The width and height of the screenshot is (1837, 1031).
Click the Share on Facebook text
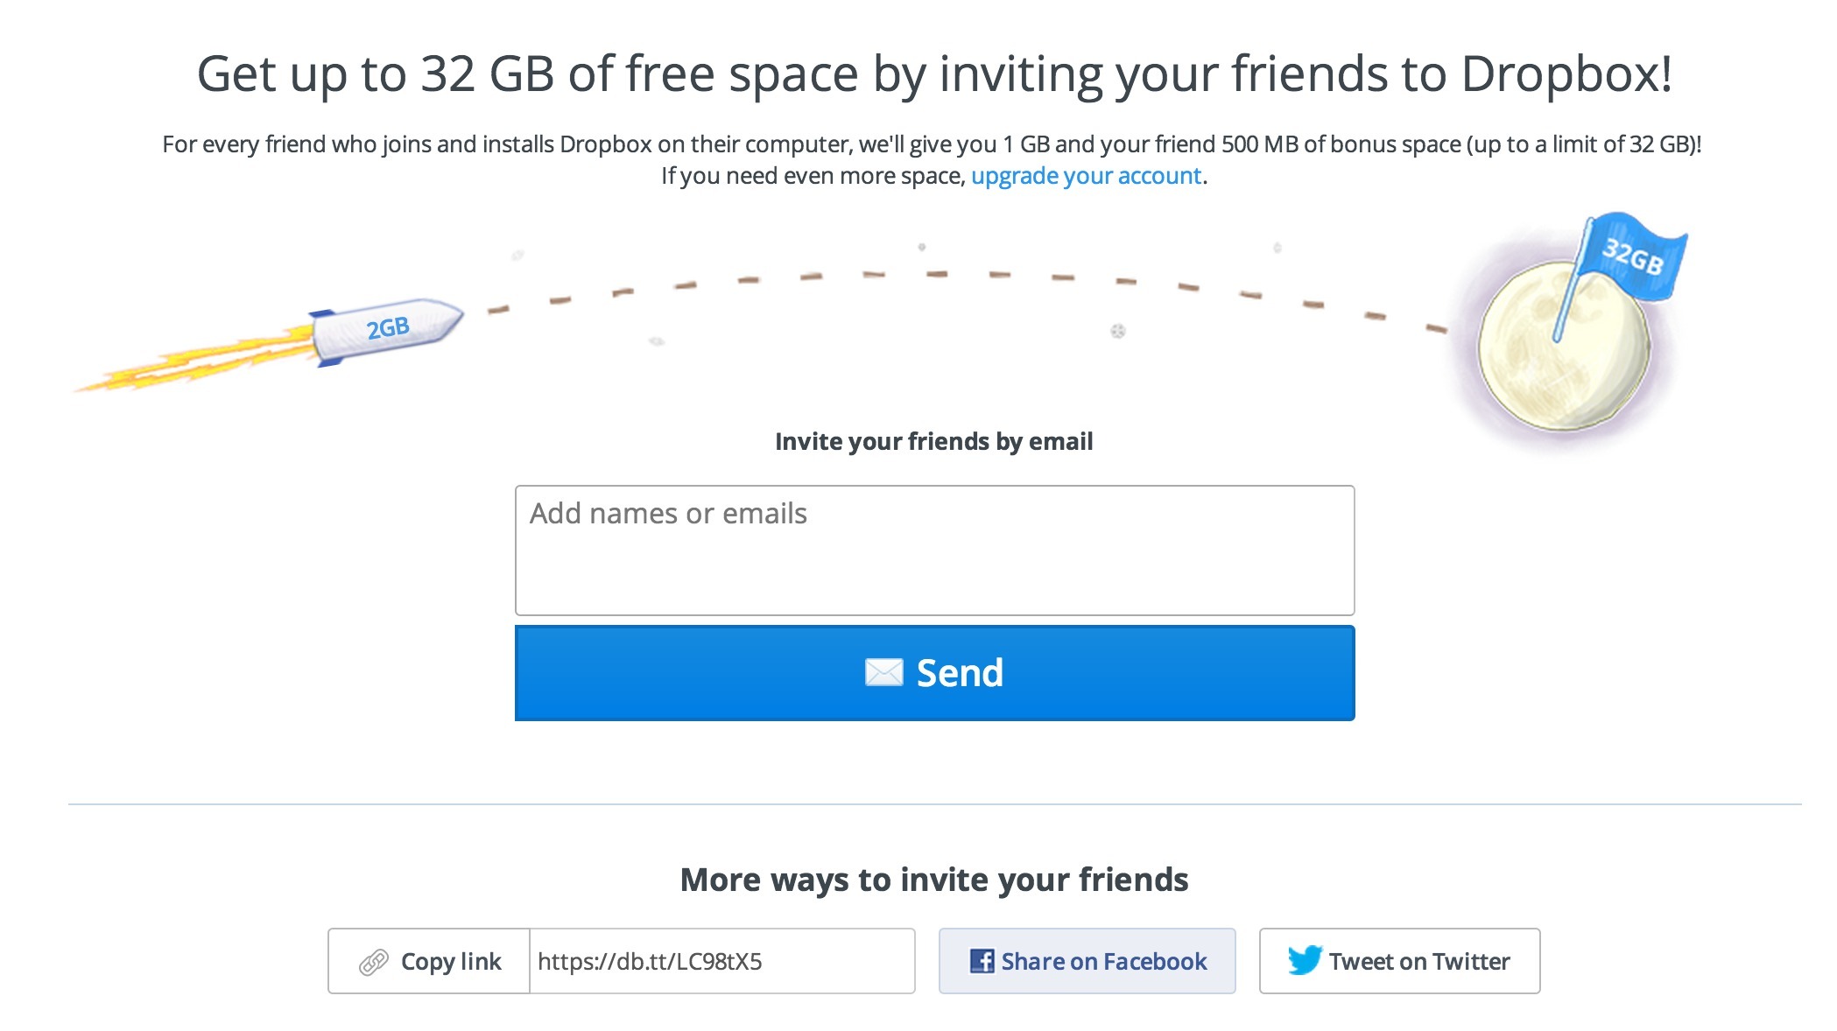1103,962
